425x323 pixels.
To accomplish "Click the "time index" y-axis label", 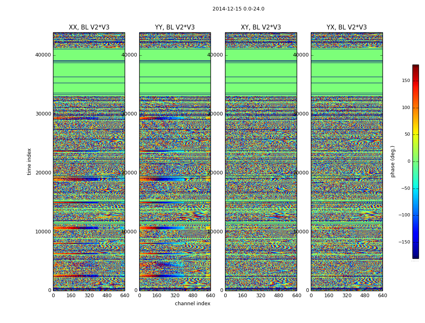I will click(x=29, y=161).
